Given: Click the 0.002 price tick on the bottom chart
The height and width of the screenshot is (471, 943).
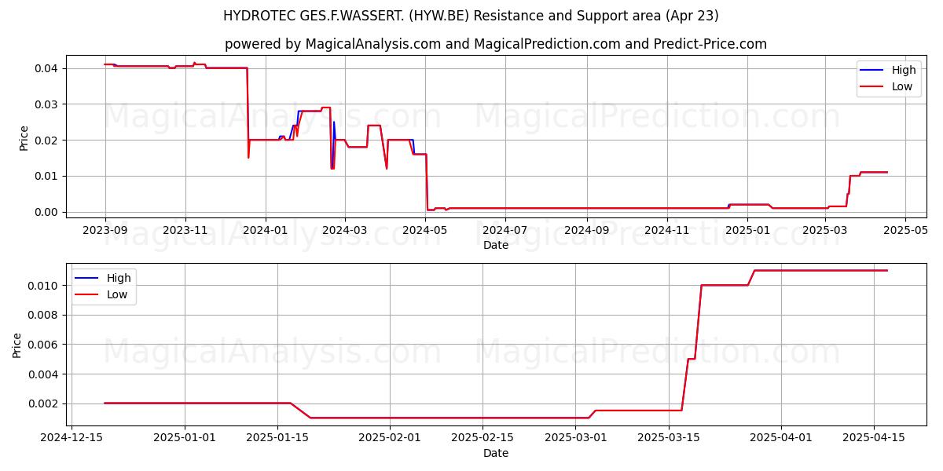Looking at the screenshot, I should click(43, 403).
